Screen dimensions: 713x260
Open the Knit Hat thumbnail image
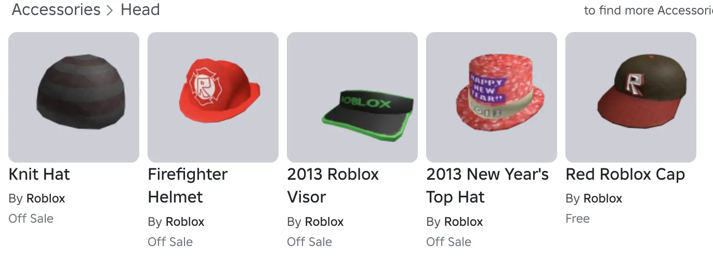click(x=74, y=97)
